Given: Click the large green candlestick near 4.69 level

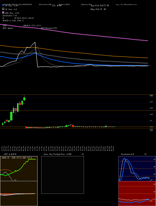Looking at the screenshot, I should [x=12, y=116].
